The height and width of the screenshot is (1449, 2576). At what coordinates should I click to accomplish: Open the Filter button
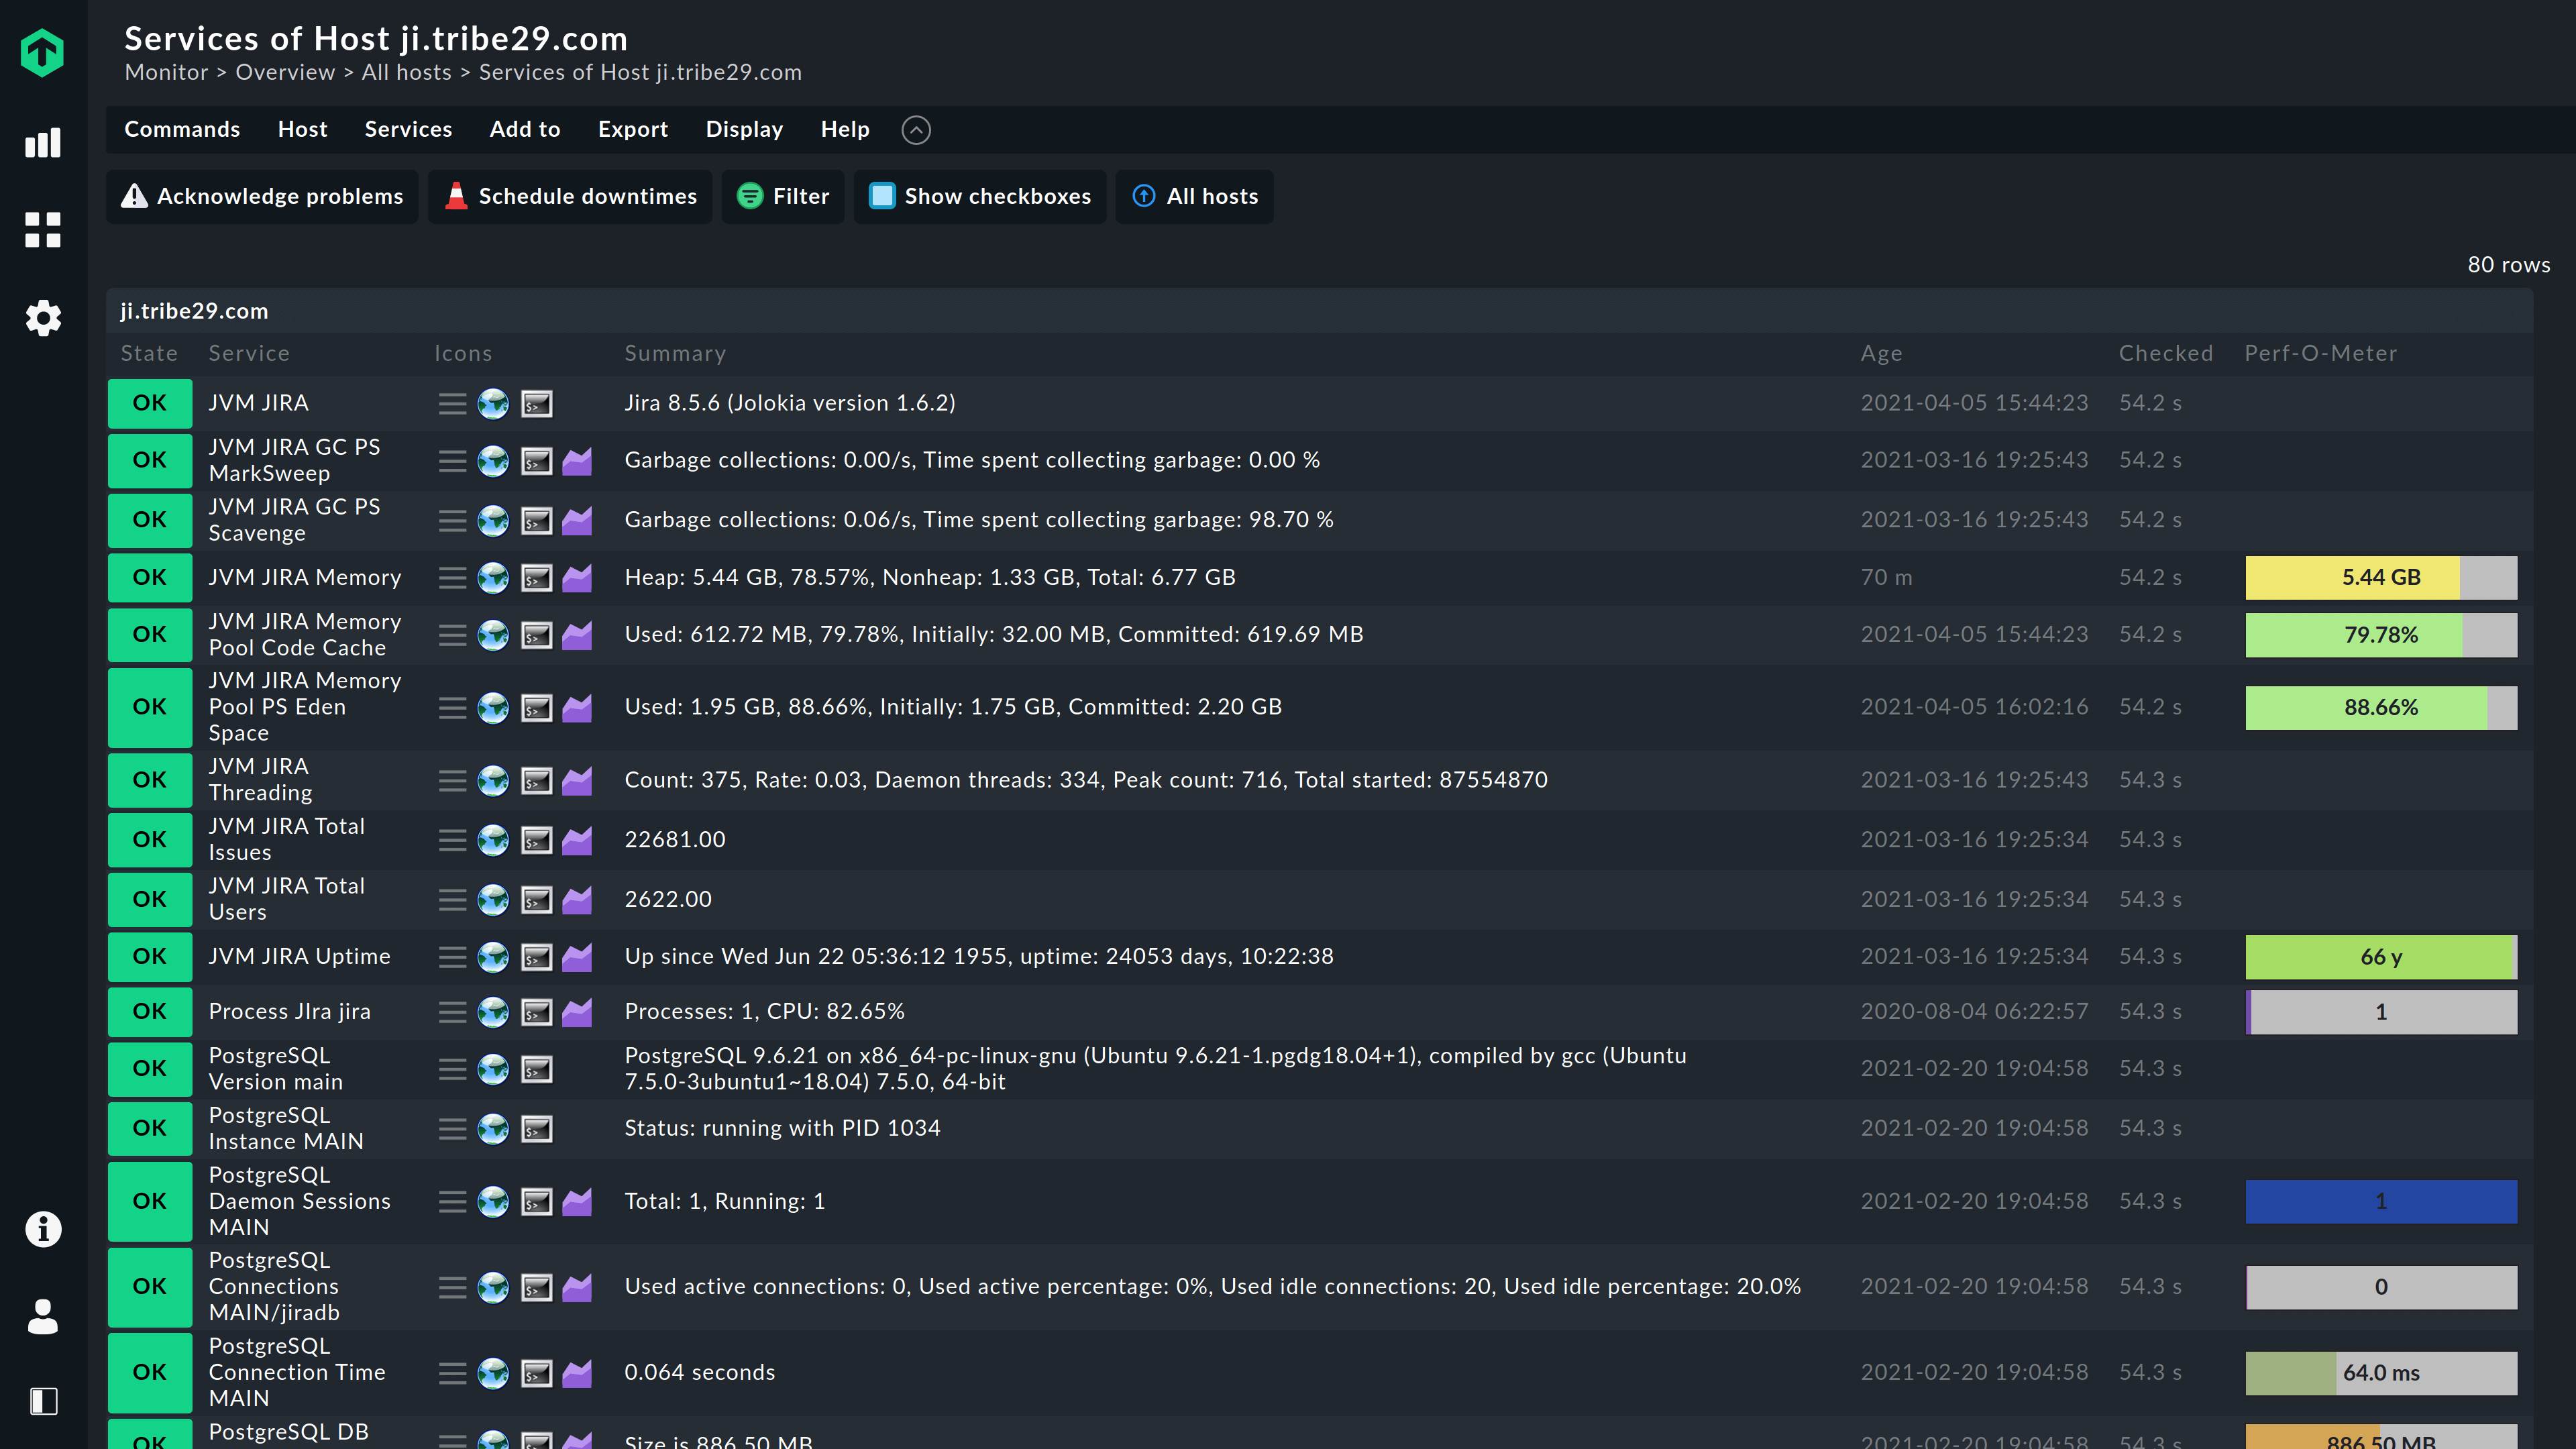coord(783,197)
